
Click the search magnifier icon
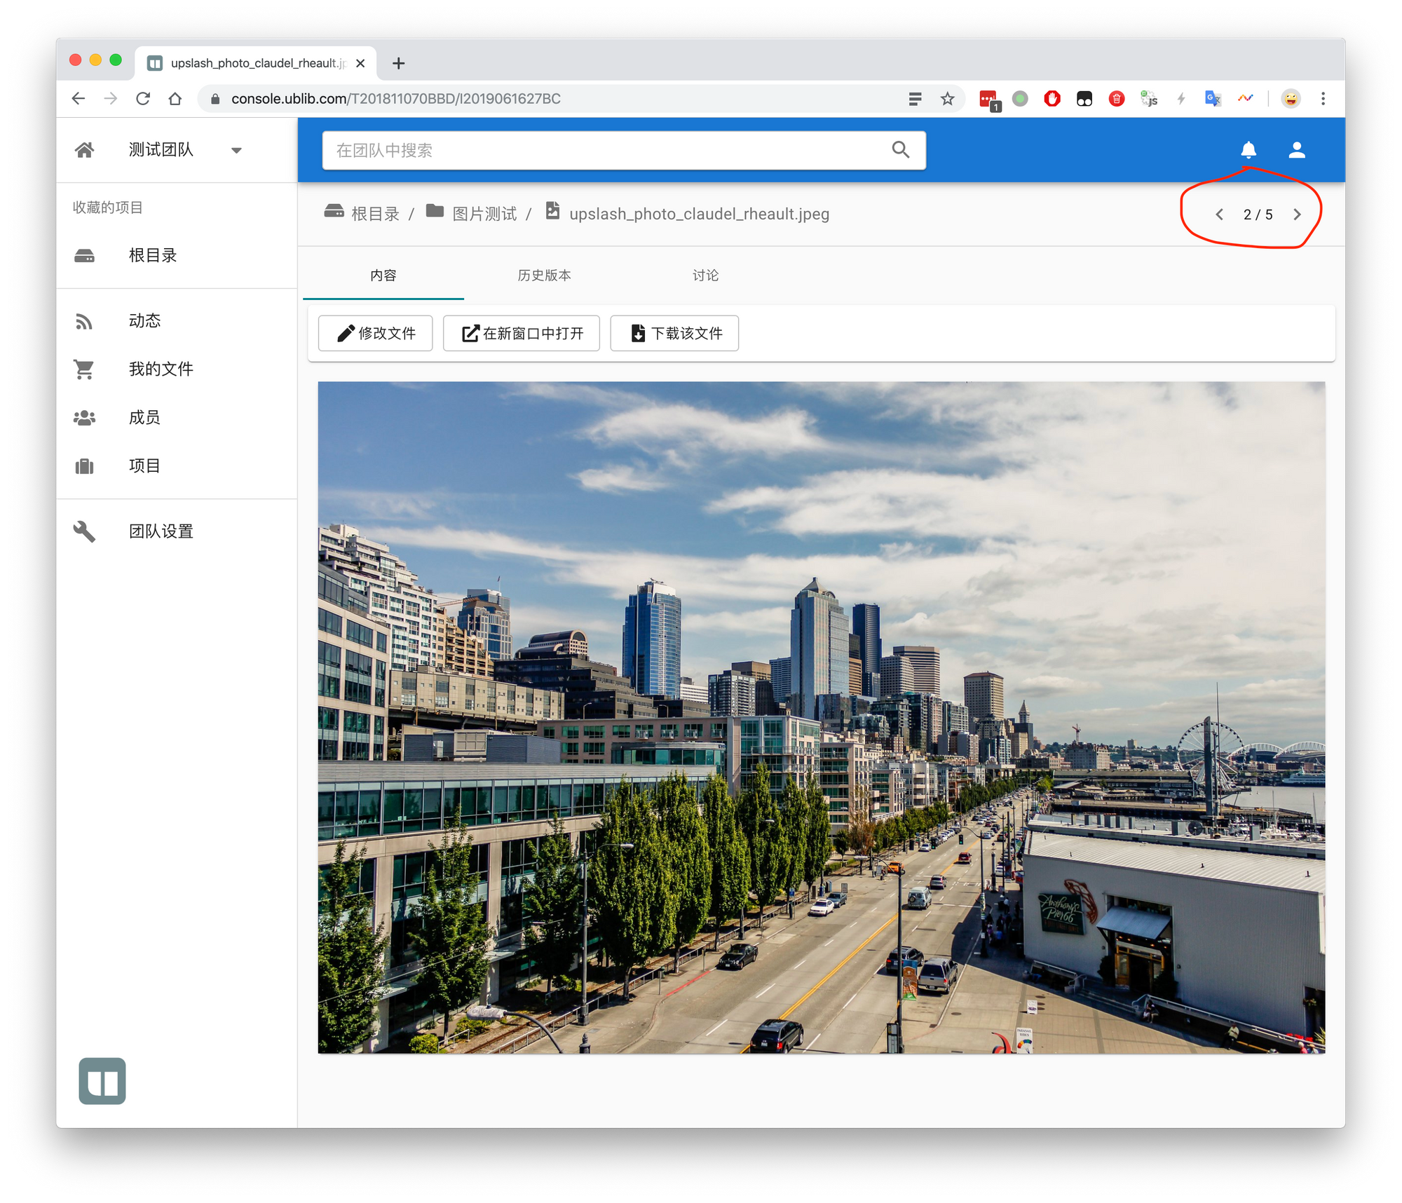(901, 150)
